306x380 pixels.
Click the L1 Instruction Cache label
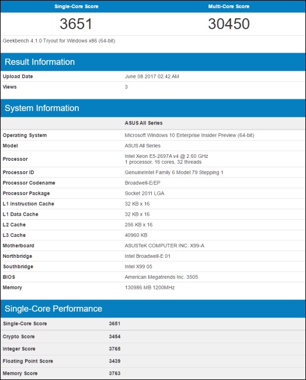tap(29, 204)
